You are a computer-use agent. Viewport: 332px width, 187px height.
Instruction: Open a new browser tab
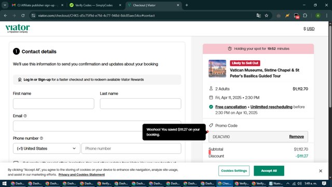[x=187, y=5]
